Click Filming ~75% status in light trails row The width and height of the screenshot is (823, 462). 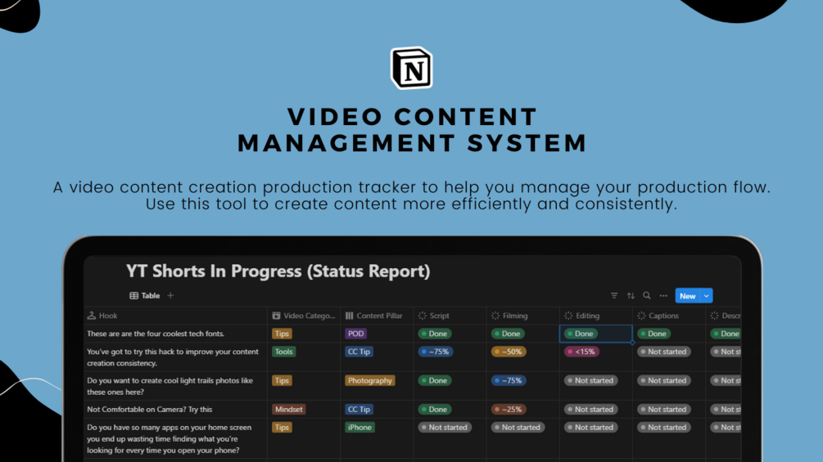click(x=508, y=380)
